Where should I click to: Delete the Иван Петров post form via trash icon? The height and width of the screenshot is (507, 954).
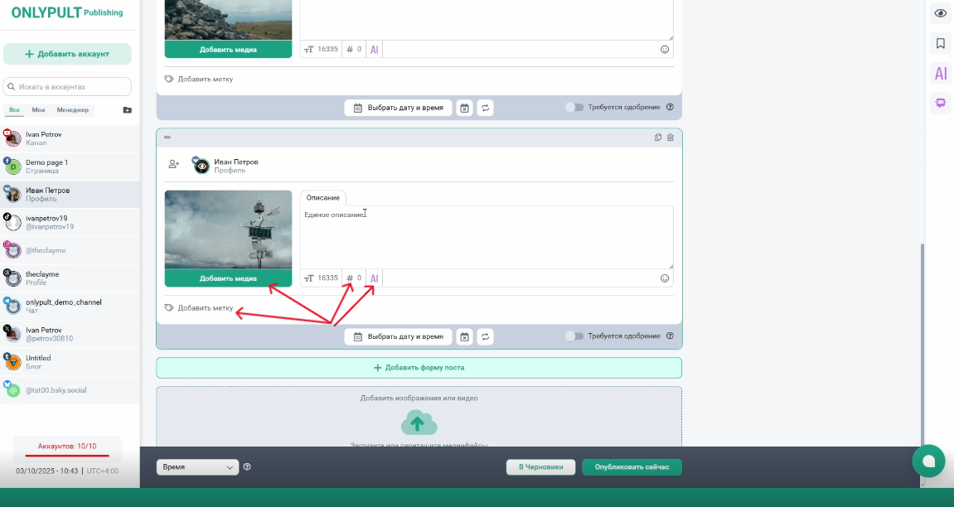click(x=671, y=138)
